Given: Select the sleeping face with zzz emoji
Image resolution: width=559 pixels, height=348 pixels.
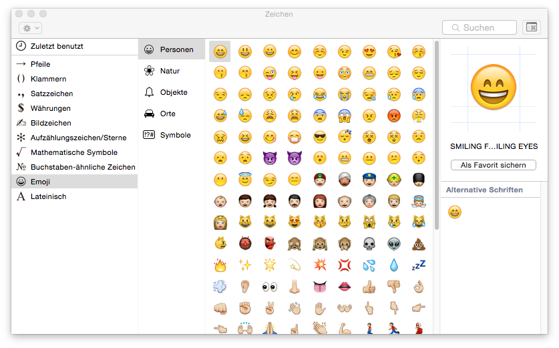Looking at the screenshot, I should (x=345, y=137).
